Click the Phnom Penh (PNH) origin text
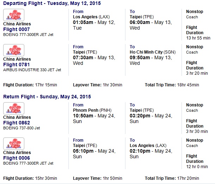This screenshot has height=184, width=215. point(92,110)
